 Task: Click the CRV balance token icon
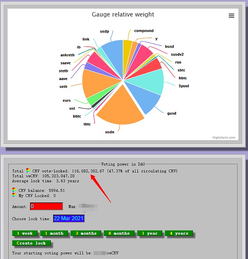coord(15,191)
